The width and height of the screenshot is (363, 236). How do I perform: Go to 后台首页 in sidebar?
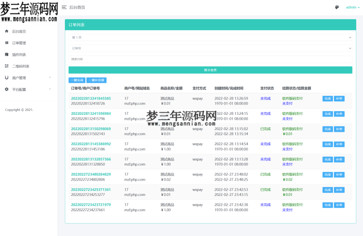[19, 32]
